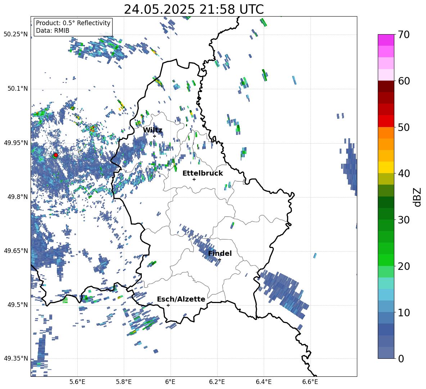Click the colorbar tick label 60
Image resolution: width=426 pixels, height=389 pixels.
404,81
